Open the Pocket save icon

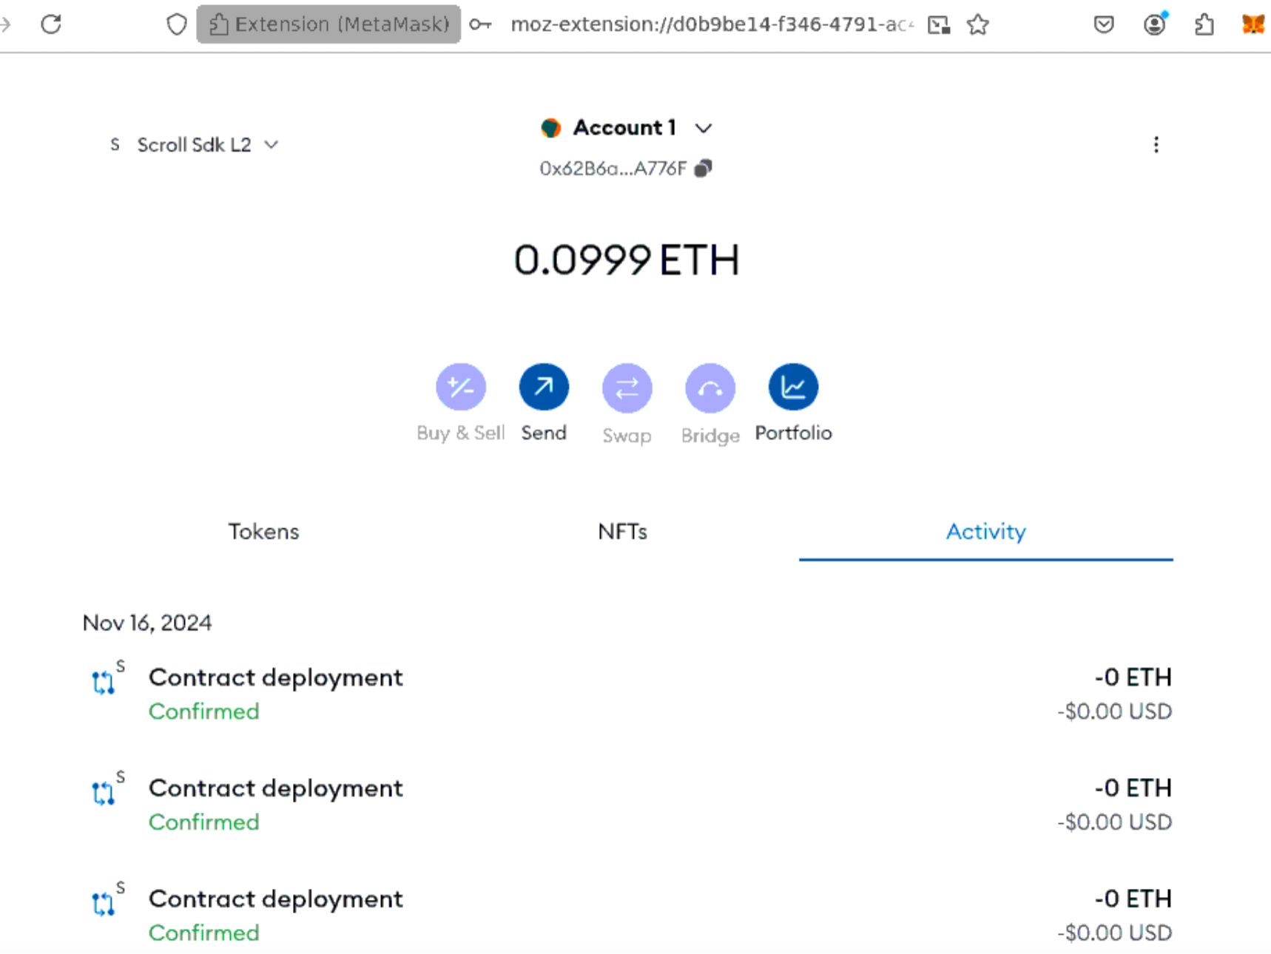point(1104,25)
